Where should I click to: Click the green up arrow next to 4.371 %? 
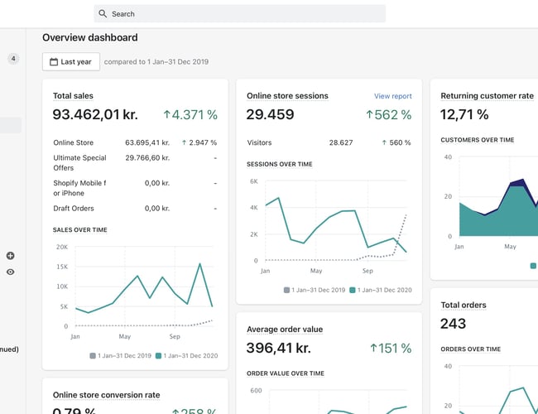point(166,115)
